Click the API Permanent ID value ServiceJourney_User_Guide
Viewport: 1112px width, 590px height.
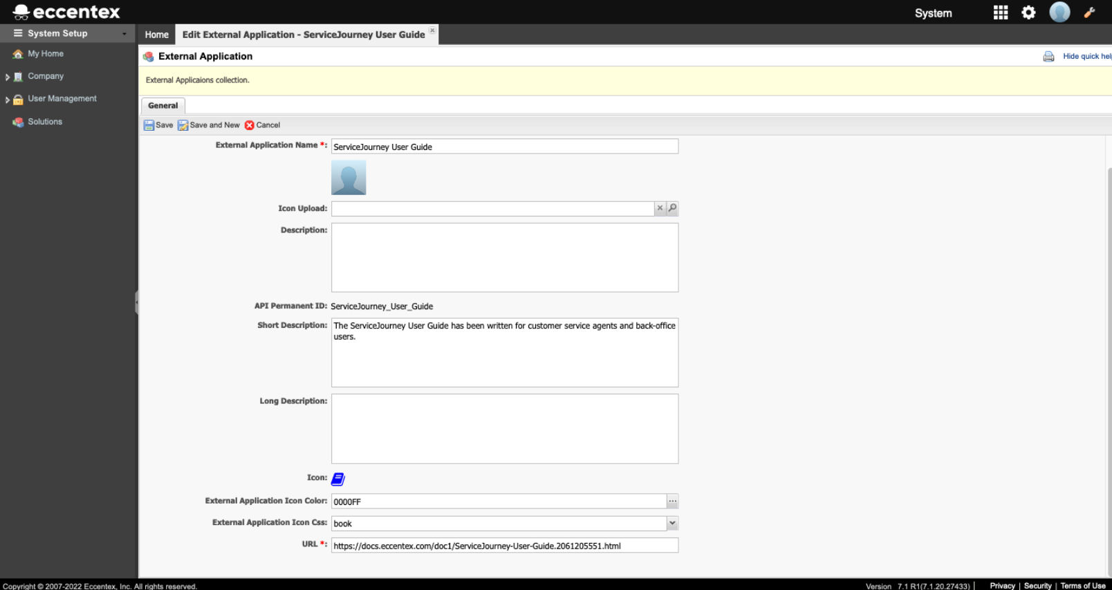click(x=382, y=306)
